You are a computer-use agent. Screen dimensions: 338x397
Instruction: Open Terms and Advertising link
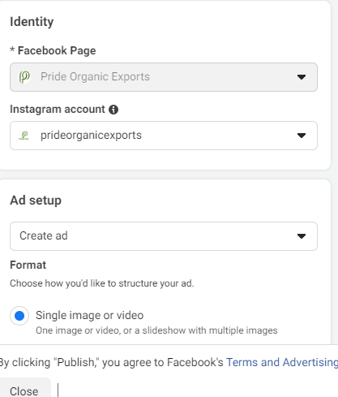point(282,362)
